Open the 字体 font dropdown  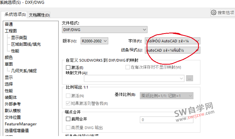(173, 41)
